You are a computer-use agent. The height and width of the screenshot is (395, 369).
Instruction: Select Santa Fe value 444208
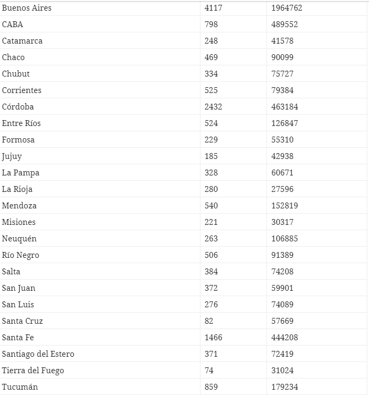pyautogui.click(x=284, y=338)
